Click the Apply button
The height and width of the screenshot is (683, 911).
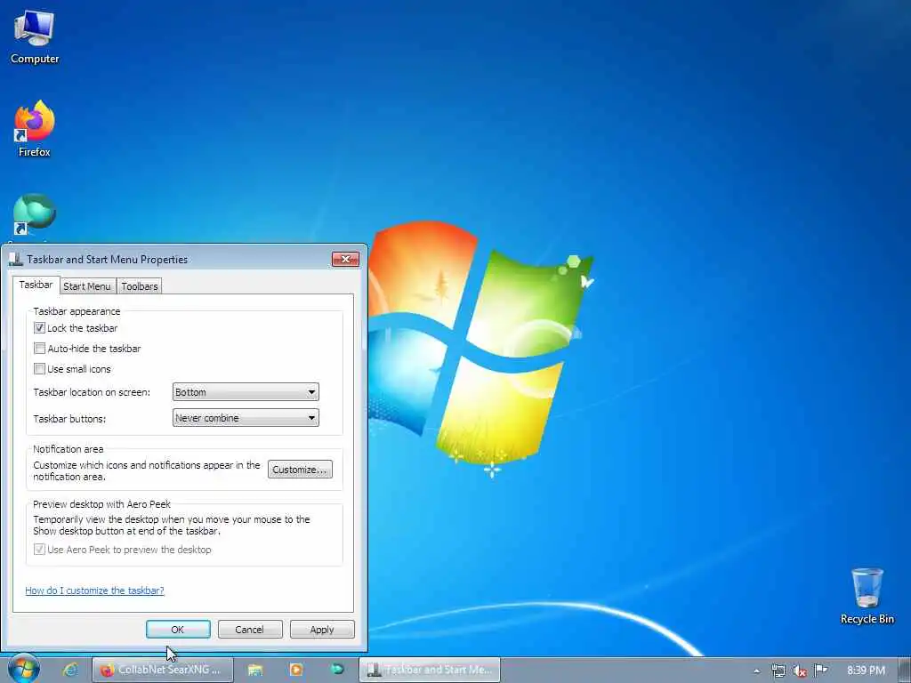[x=322, y=630]
